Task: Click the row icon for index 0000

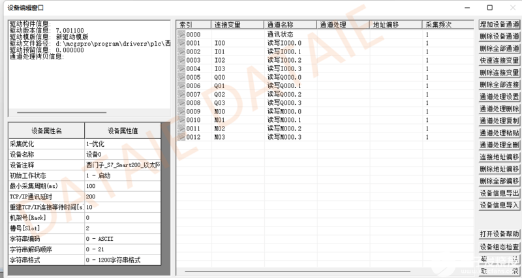Action: click(x=181, y=35)
